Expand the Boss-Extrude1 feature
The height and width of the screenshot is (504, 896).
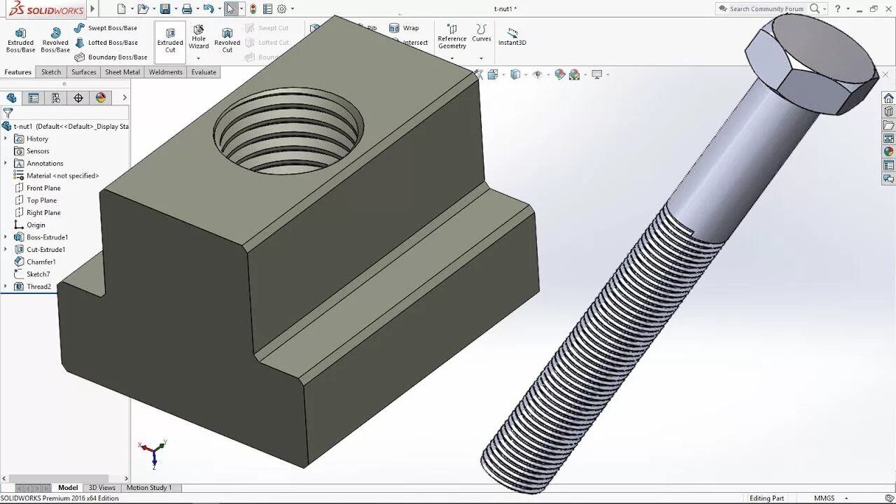pos(6,237)
